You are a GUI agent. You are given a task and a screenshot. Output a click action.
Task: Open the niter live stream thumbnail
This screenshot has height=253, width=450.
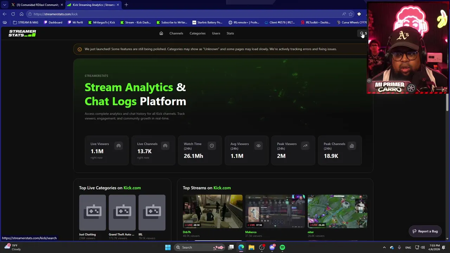(337, 211)
